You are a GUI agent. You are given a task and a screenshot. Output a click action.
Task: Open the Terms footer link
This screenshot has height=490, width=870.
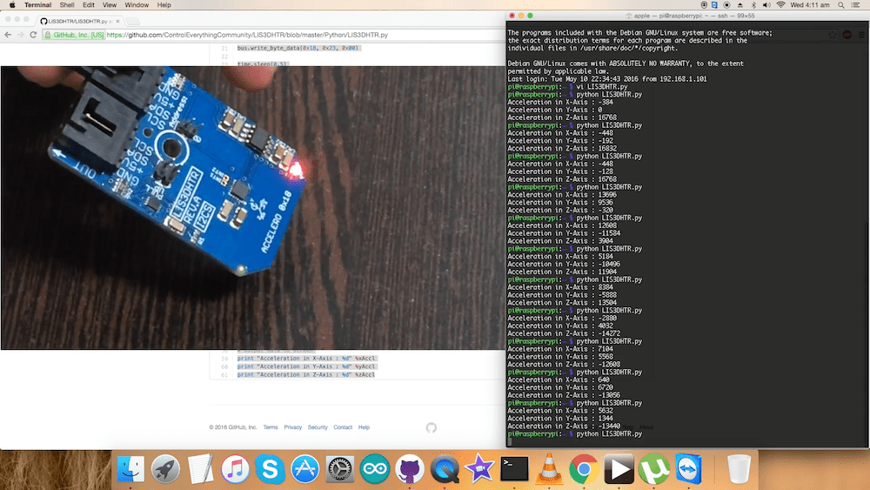(271, 427)
